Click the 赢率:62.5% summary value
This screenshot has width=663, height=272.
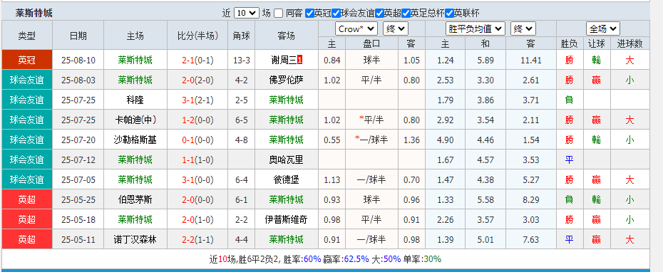(x=346, y=259)
